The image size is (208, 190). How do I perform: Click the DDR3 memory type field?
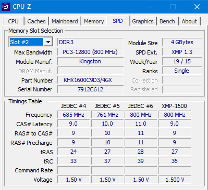(x=90, y=42)
